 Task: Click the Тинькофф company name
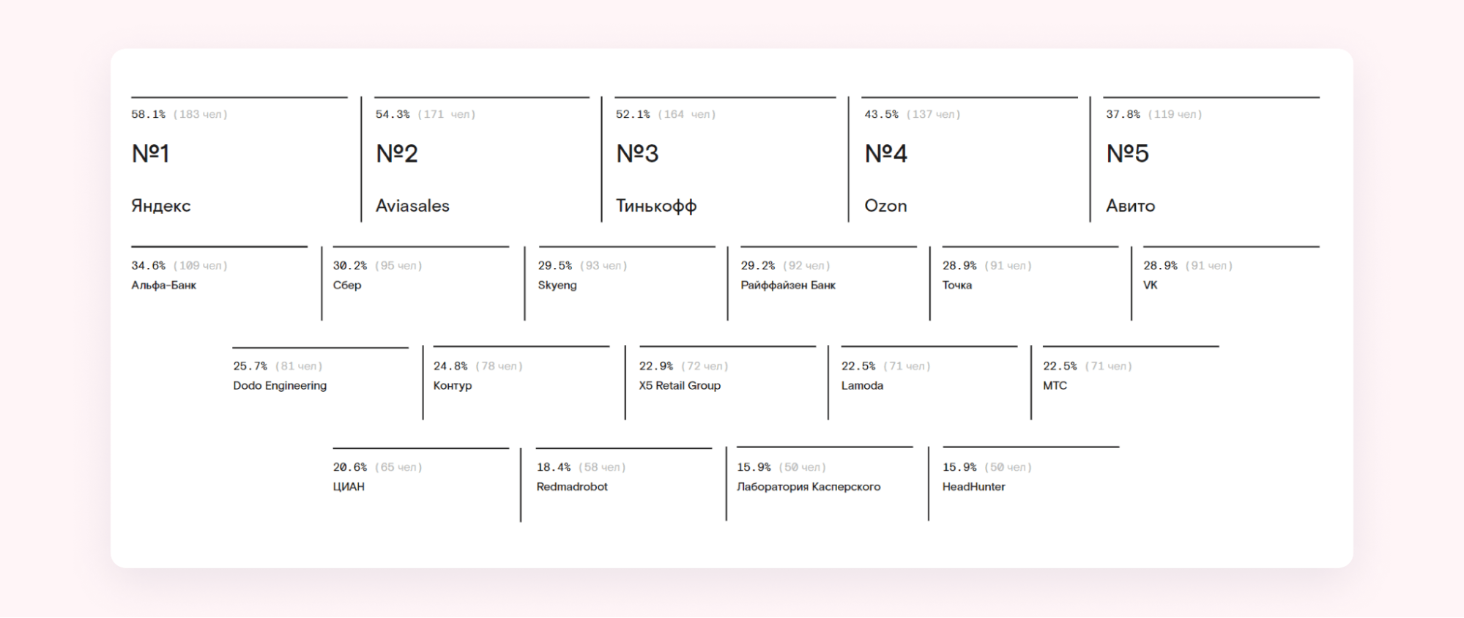pos(656,206)
